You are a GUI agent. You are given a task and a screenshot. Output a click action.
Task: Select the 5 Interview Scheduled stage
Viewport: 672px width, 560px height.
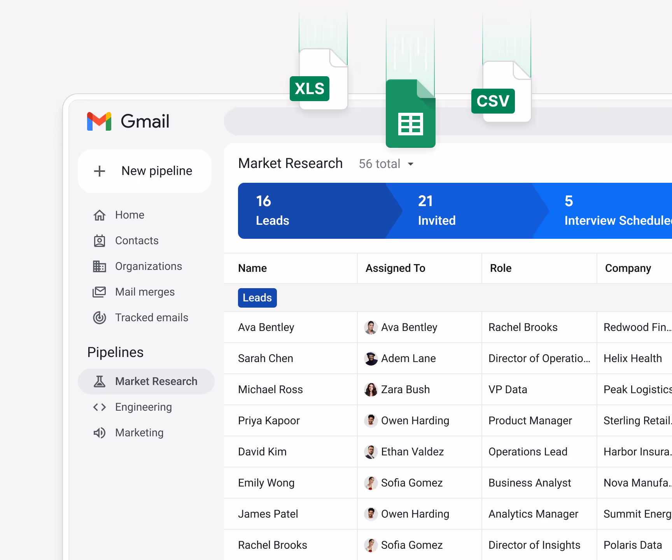(x=602, y=211)
